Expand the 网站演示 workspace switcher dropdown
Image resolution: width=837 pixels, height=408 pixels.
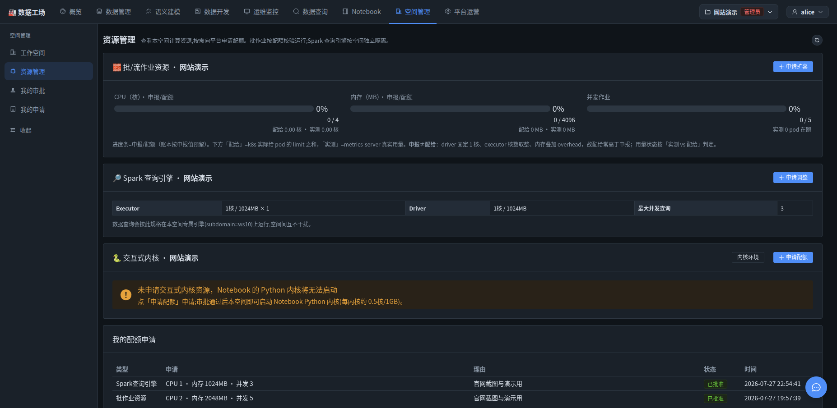pyautogui.click(x=739, y=12)
